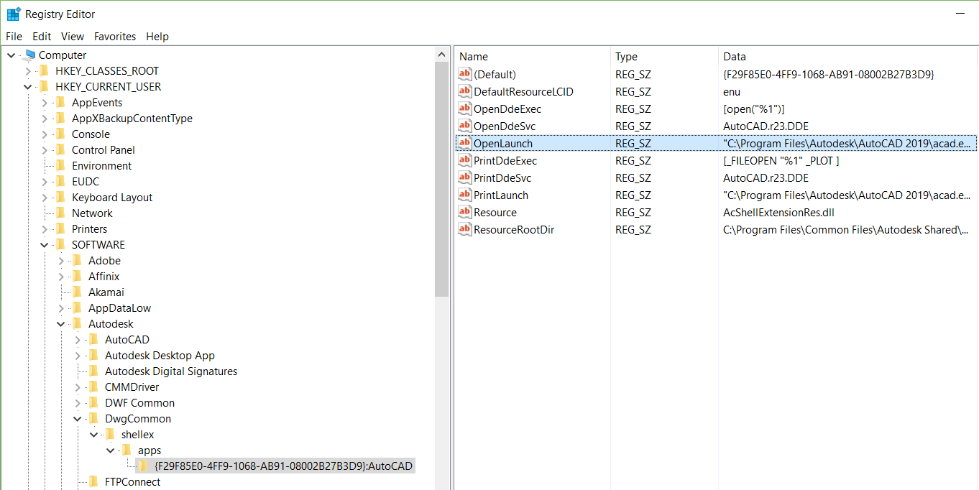Image resolution: width=979 pixels, height=490 pixels.
Task: Expand the HKEY_CLASSES_ROOT key
Action: click(27, 70)
